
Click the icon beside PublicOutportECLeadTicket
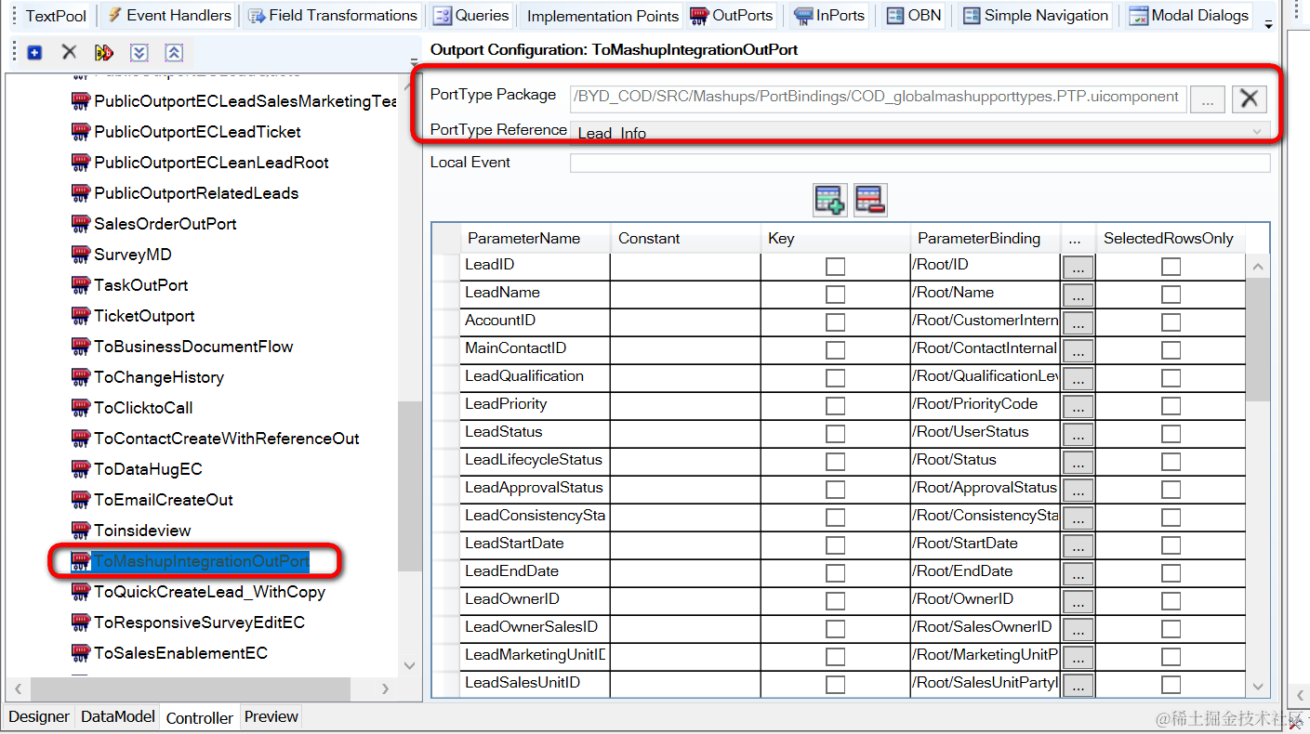tap(81, 132)
